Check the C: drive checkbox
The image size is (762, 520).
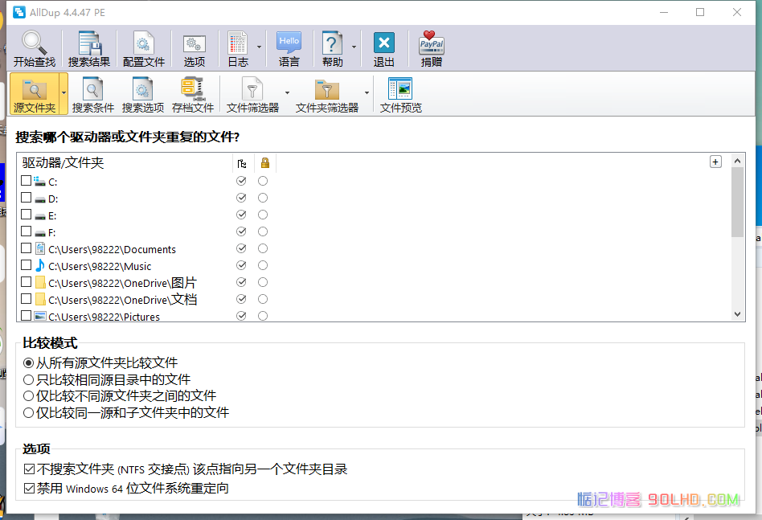(x=27, y=181)
